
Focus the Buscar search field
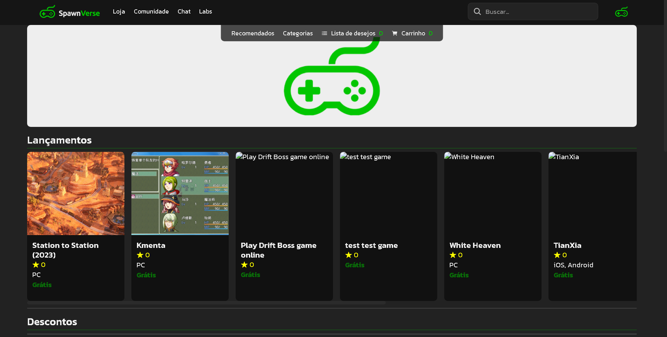pos(539,12)
